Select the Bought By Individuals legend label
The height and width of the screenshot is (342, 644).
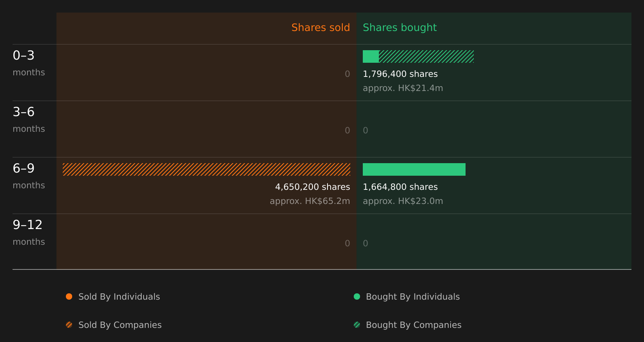point(413,297)
